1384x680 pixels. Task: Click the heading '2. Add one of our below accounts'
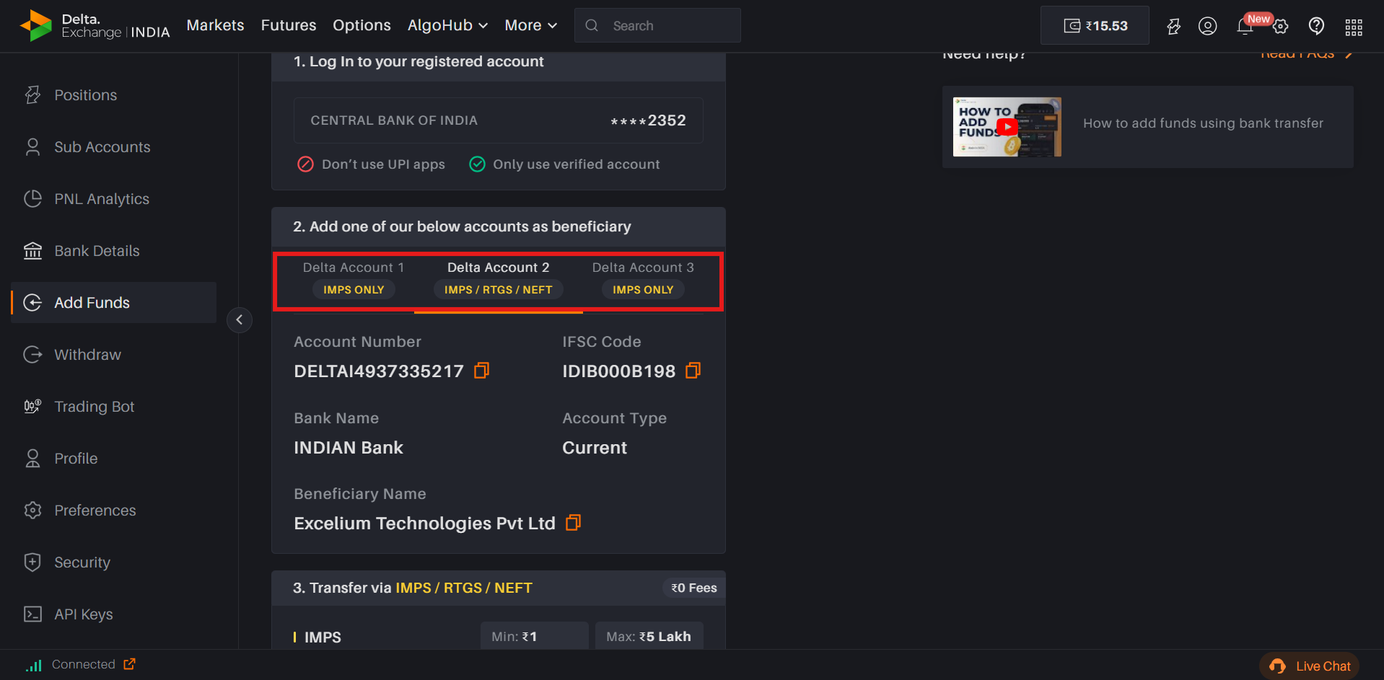click(462, 226)
